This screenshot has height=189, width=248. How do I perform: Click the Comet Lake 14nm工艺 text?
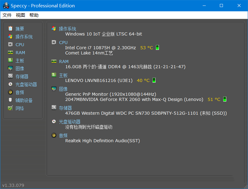point(89,53)
